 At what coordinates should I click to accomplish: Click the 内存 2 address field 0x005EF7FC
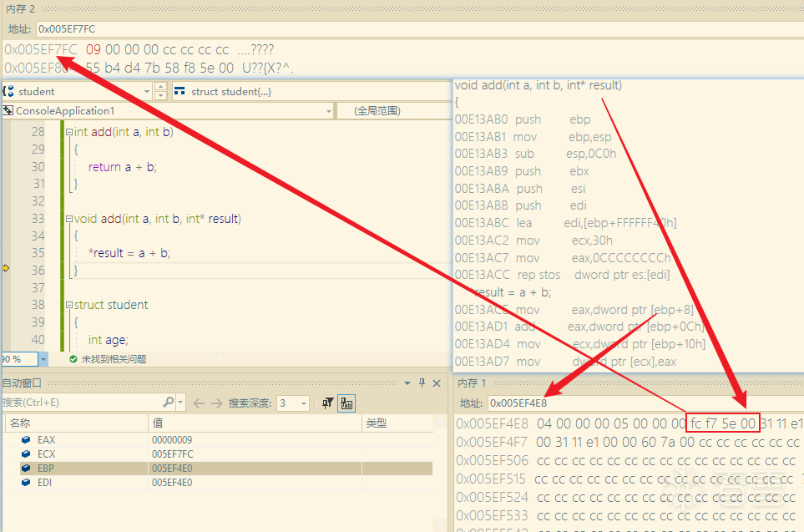419,29
